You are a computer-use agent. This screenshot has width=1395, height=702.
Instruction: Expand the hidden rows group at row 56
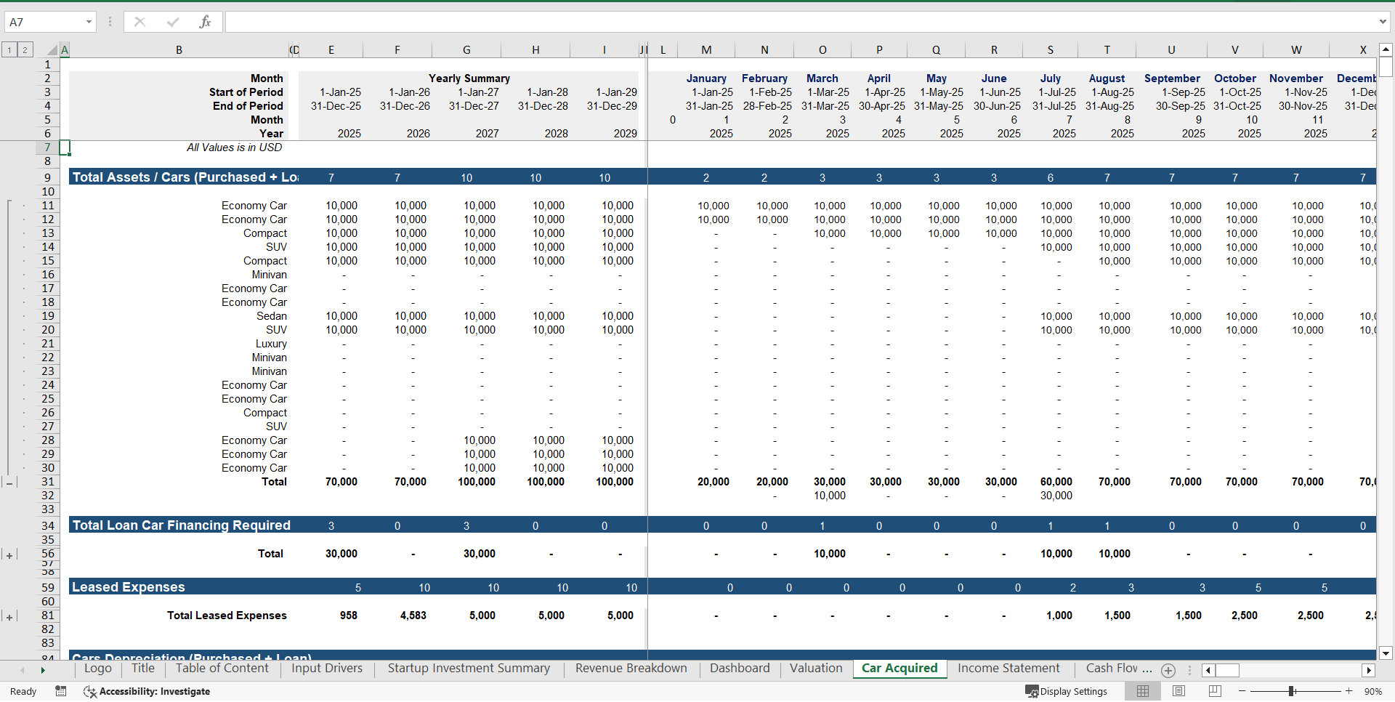9,555
